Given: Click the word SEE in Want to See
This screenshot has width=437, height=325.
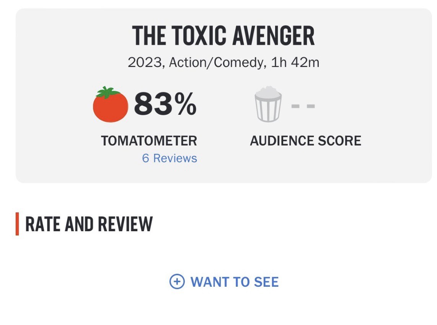Looking at the screenshot, I should (x=266, y=282).
